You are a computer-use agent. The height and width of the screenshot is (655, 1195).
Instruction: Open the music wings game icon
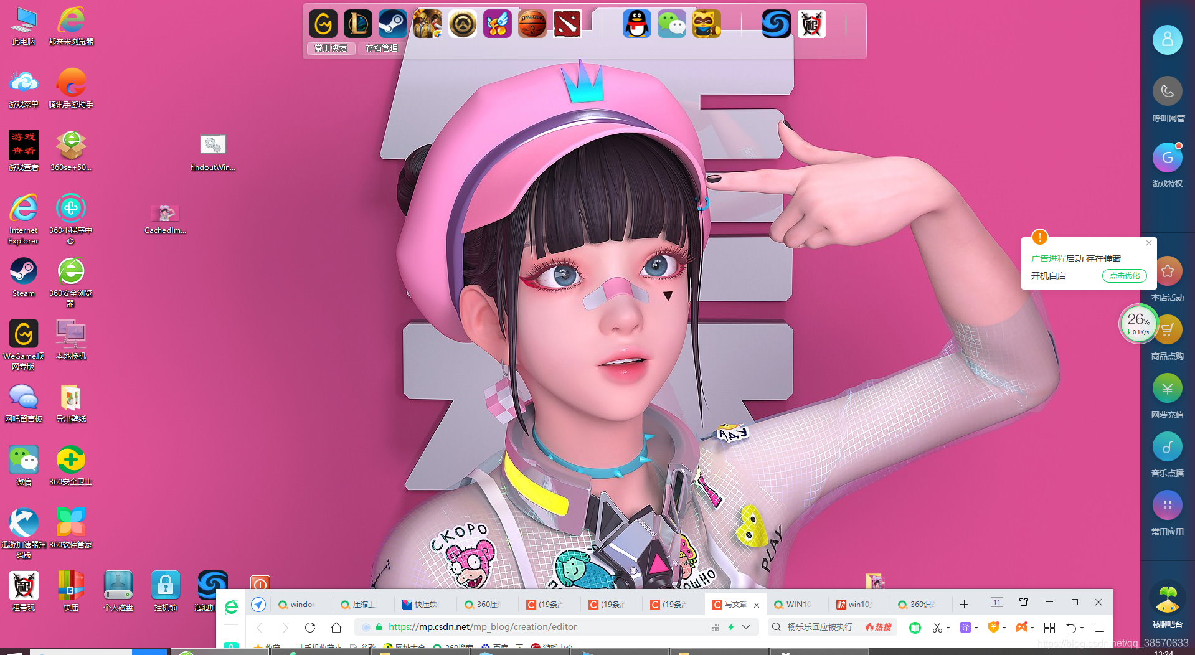(x=497, y=24)
